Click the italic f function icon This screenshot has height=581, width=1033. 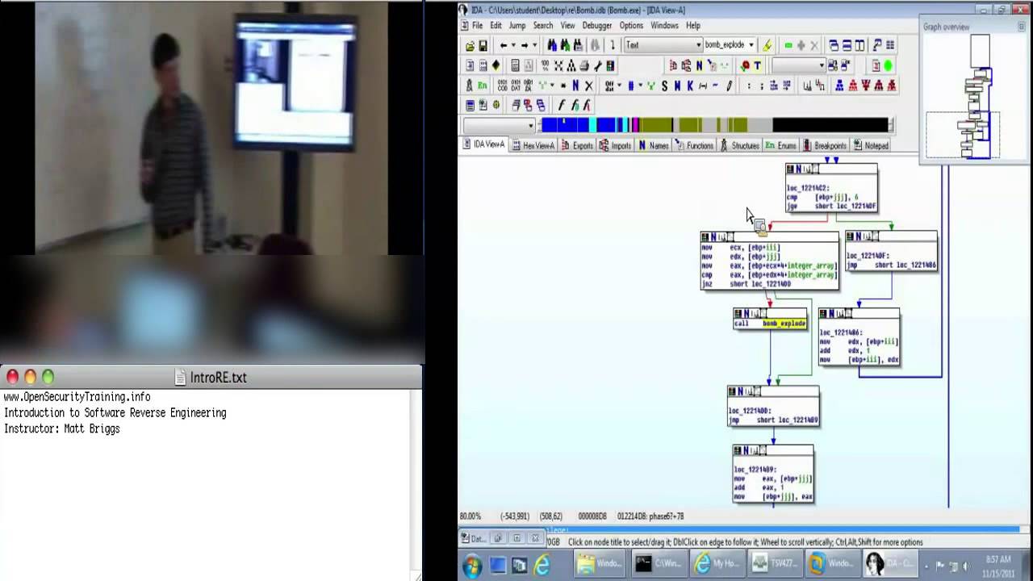(x=561, y=105)
